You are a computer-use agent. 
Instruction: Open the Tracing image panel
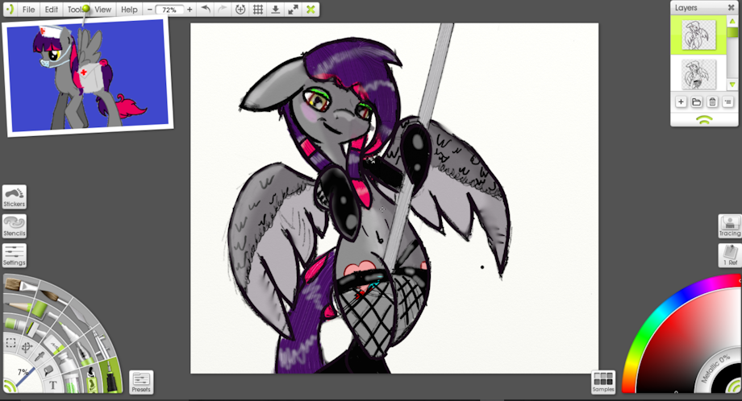(x=730, y=226)
